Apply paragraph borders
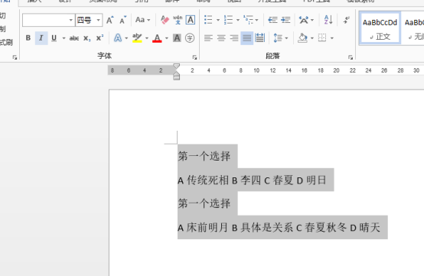This screenshot has height=276, width=424. coord(322,37)
